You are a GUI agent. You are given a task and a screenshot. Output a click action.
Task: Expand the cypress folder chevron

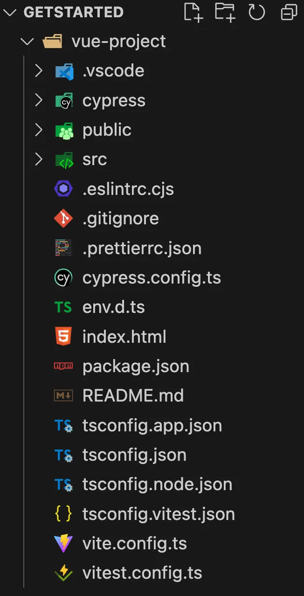[39, 100]
